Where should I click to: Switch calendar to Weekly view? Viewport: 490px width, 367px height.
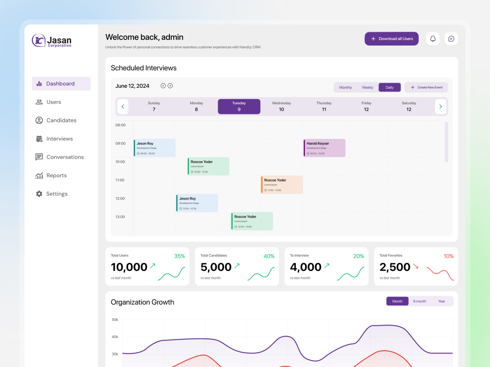(x=367, y=87)
